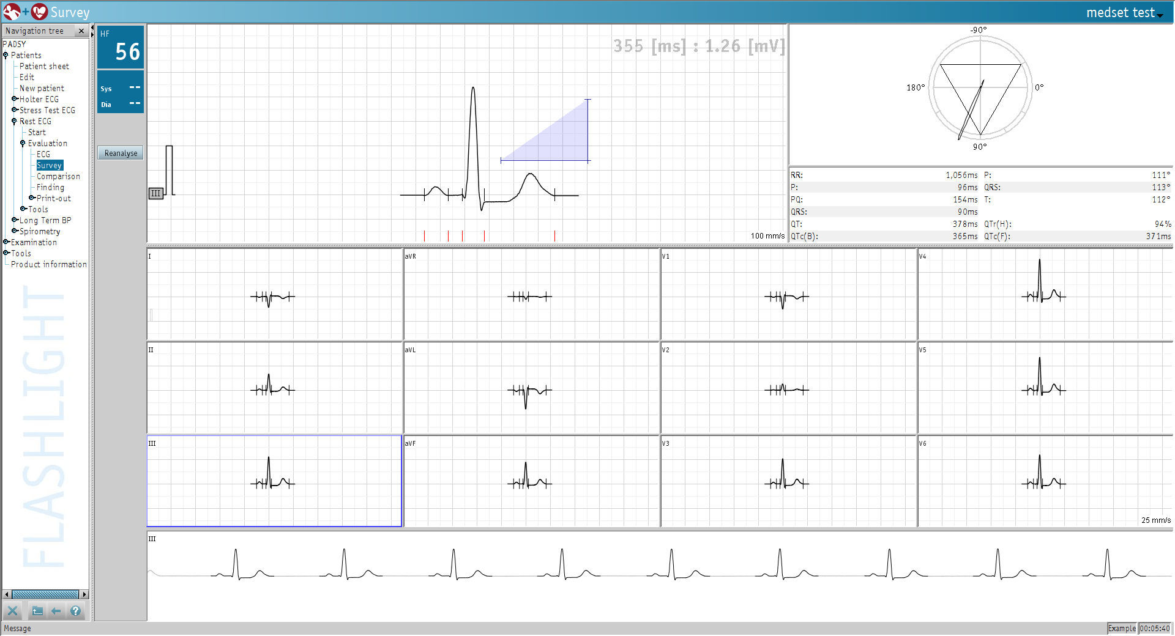Open Comparison in the navigation tree

(x=58, y=176)
